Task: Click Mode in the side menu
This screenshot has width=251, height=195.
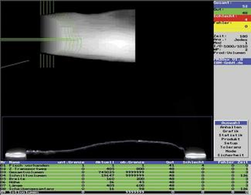Action: tap(230, 151)
